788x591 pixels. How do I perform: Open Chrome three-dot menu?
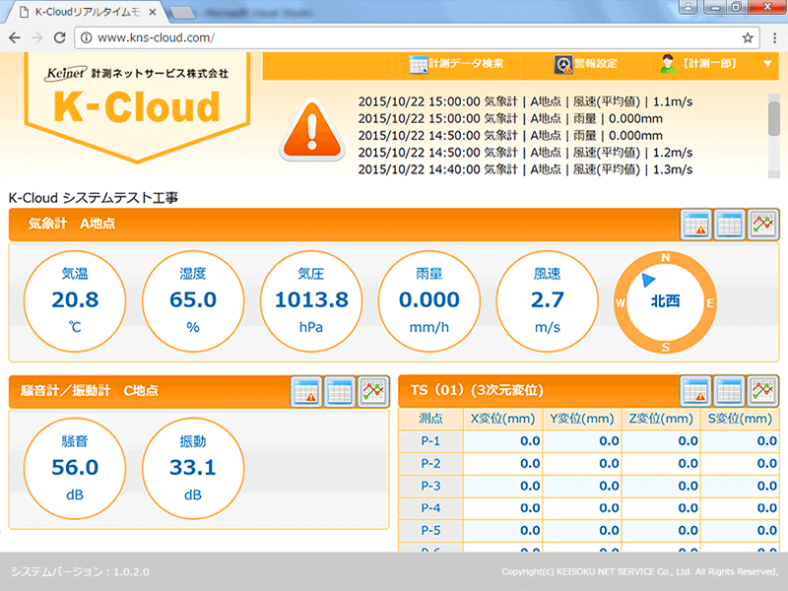[774, 37]
